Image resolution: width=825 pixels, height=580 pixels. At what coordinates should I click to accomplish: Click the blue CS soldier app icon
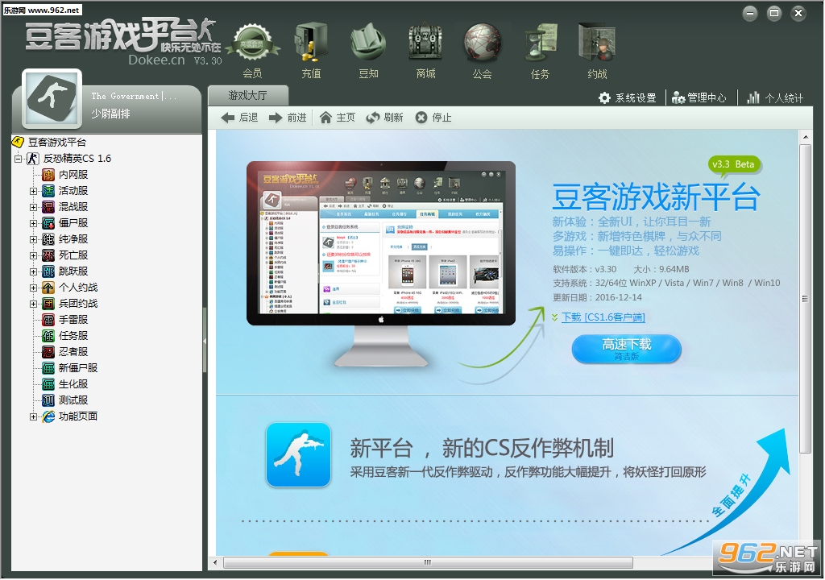298,455
